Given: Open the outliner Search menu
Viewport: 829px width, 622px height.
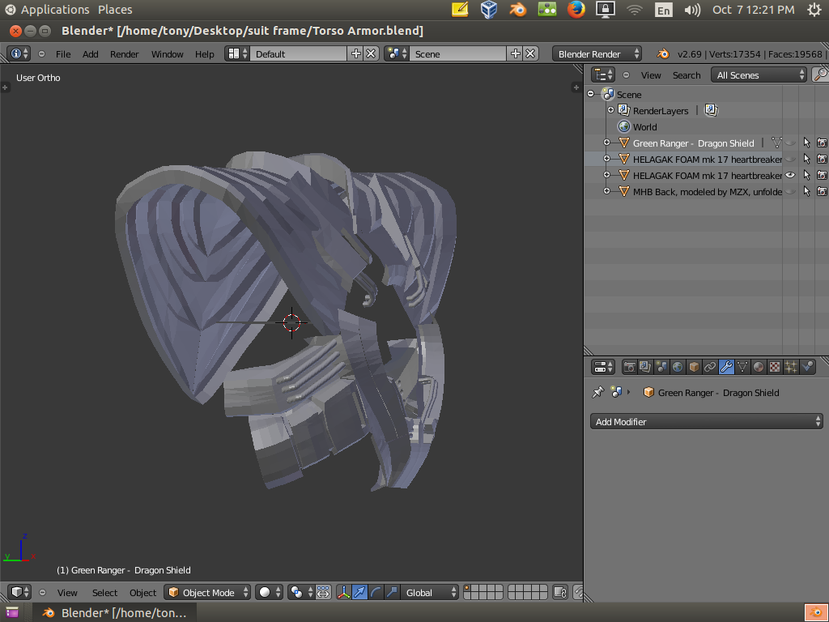Looking at the screenshot, I should 687,75.
